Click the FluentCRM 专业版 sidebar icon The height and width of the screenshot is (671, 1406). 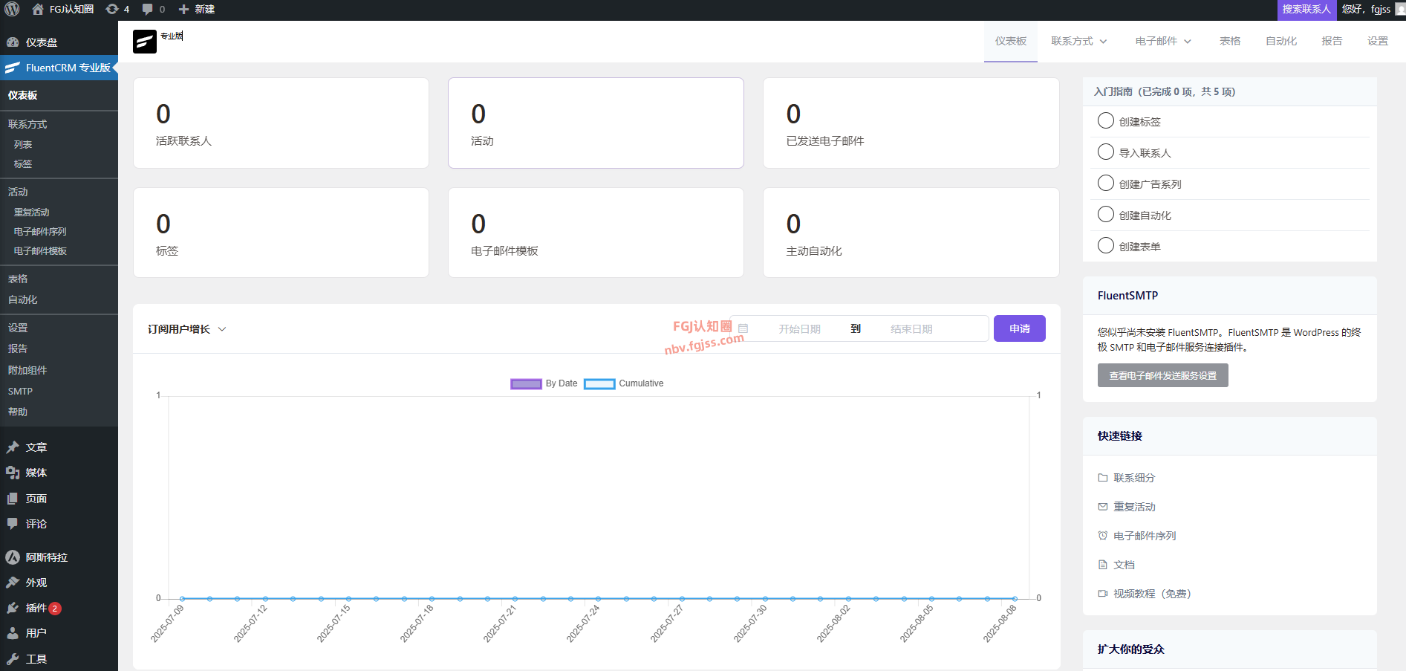click(x=13, y=68)
